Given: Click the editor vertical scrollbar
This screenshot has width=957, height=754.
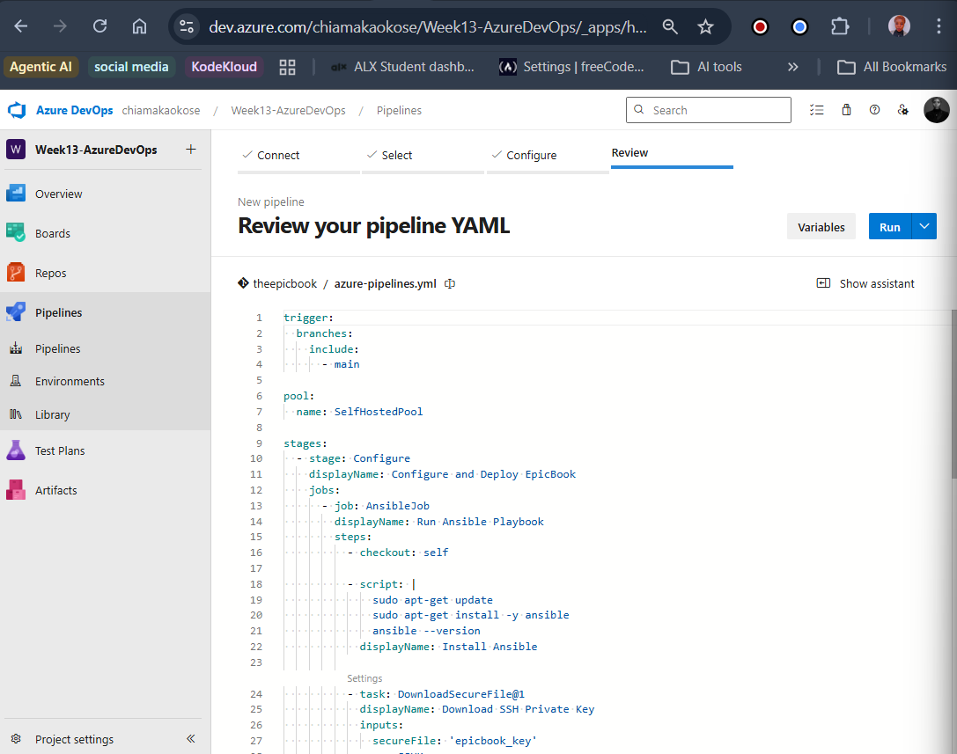Looking at the screenshot, I should pos(953,395).
